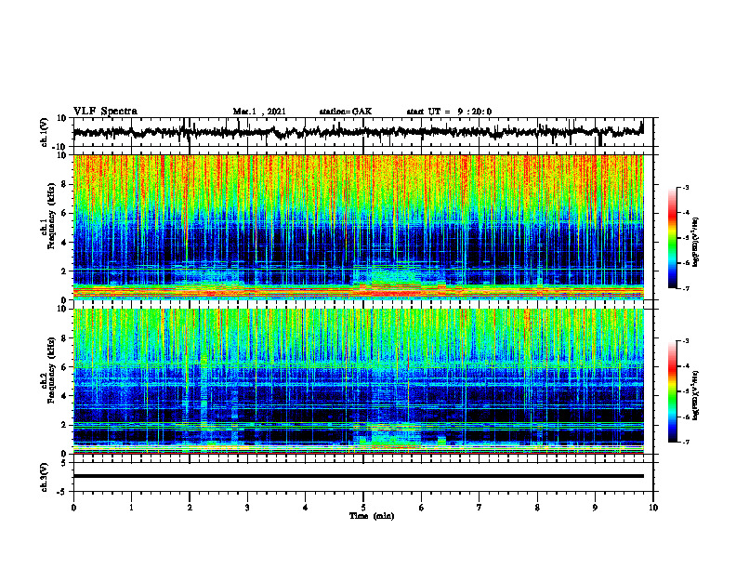Click the "-5" tick on ch.3(V) axis
The width and height of the screenshot is (736, 569).
[63, 492]
